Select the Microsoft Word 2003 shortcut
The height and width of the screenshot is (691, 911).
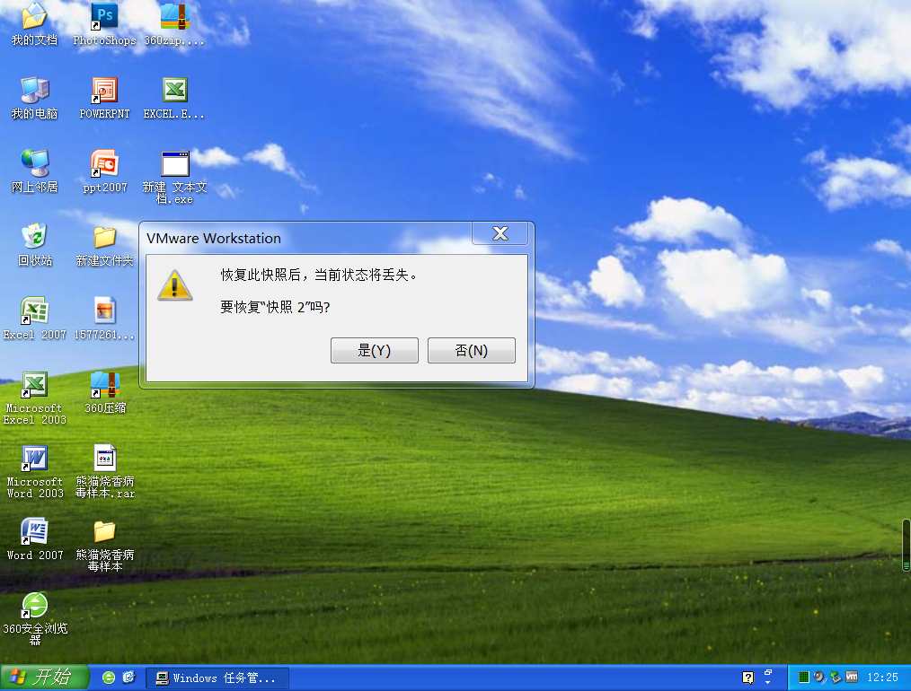(x=34, y=458)
